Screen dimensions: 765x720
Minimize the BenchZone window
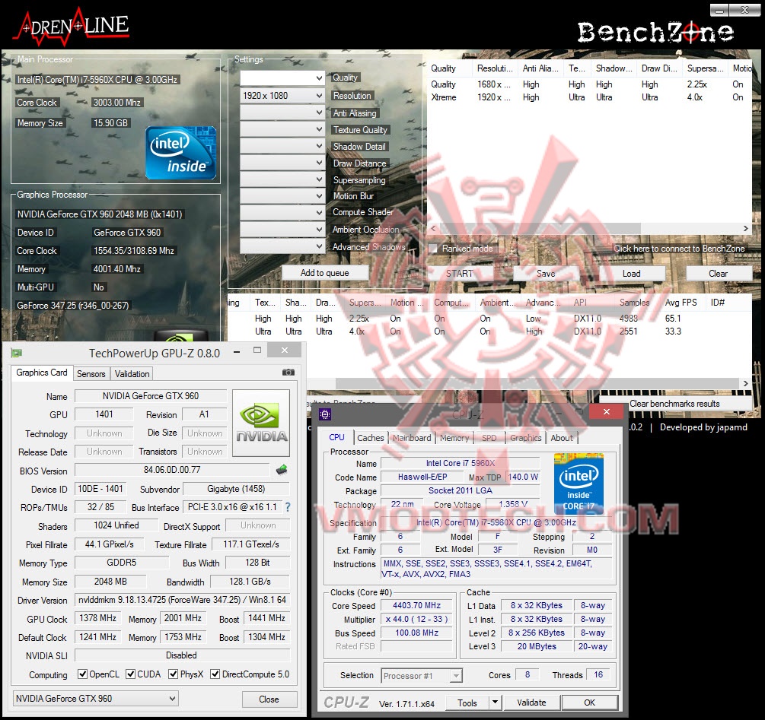click(x=719, y=10)
